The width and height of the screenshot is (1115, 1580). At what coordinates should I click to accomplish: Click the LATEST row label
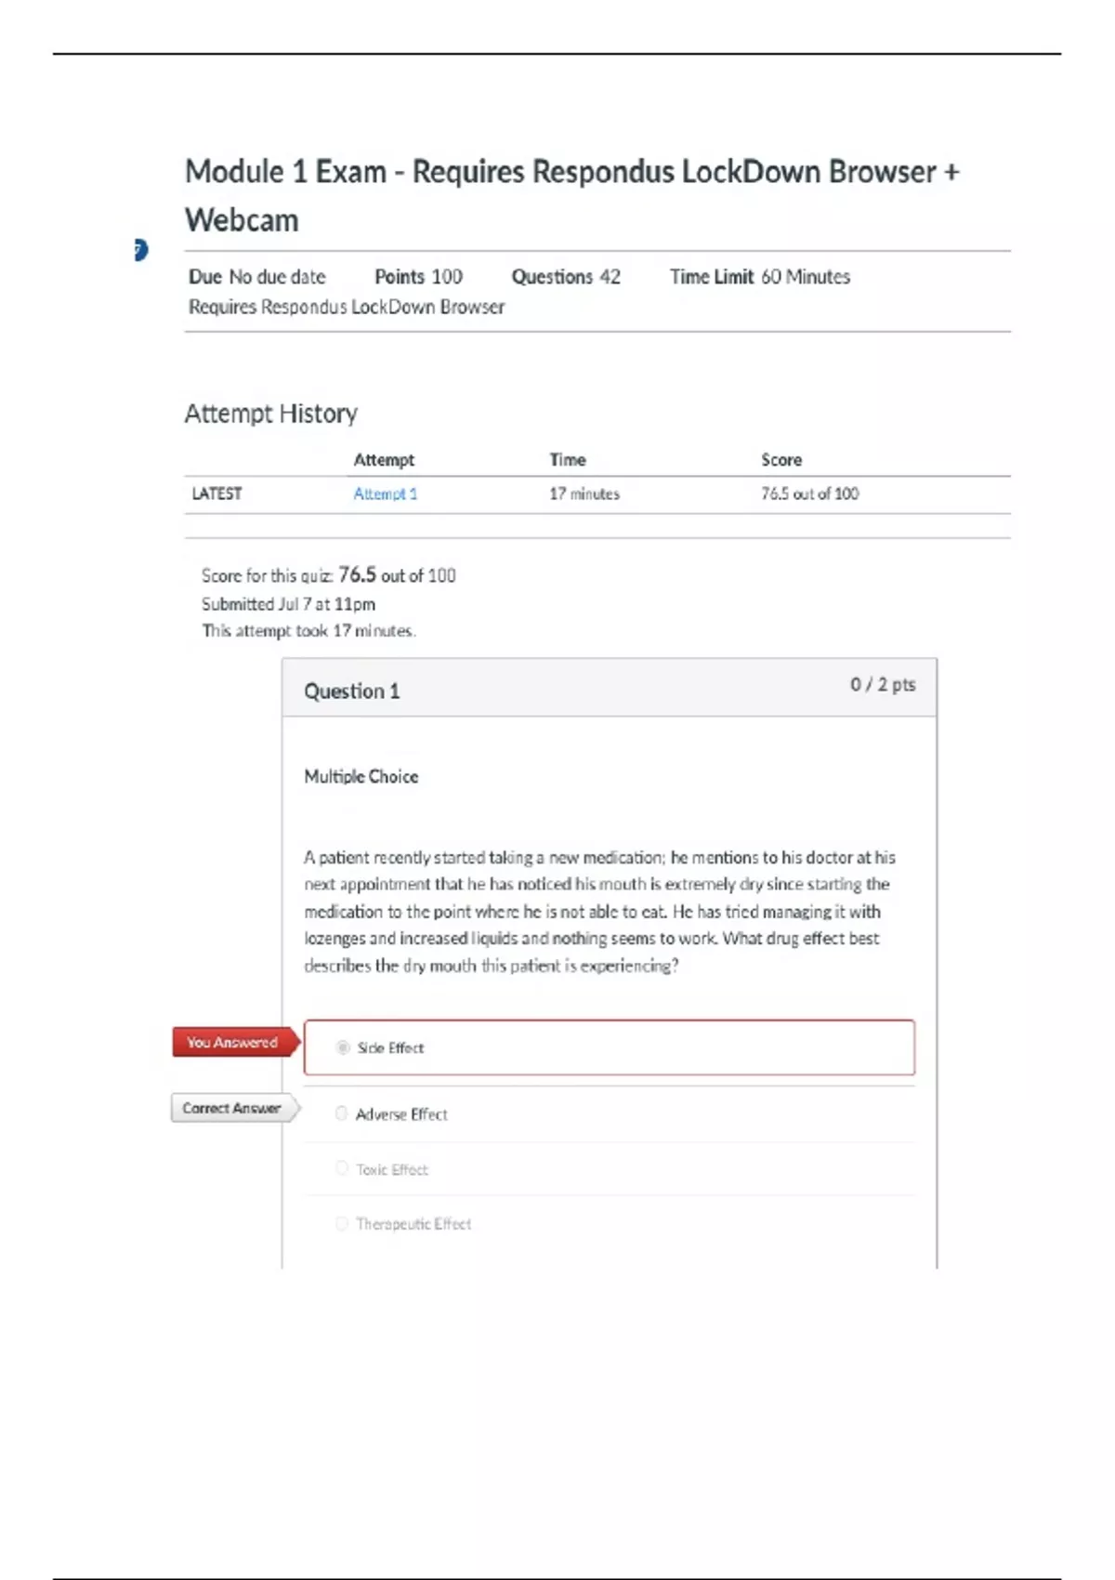click(216, 494)
